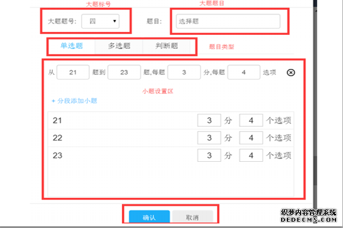The height and width of the screenshot is (228, 343).
Task: Click the per-question score field after 题,每题
Action: [x=184, y=73]
